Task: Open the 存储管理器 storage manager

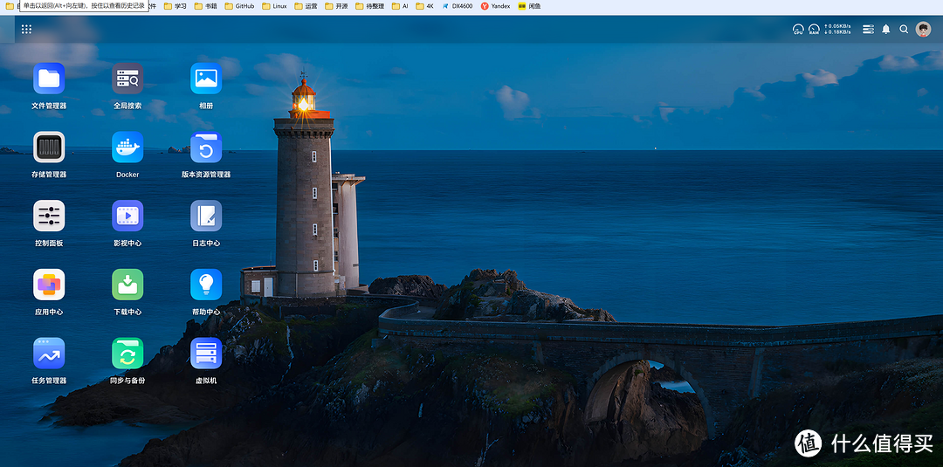Action: pos(49,147)
